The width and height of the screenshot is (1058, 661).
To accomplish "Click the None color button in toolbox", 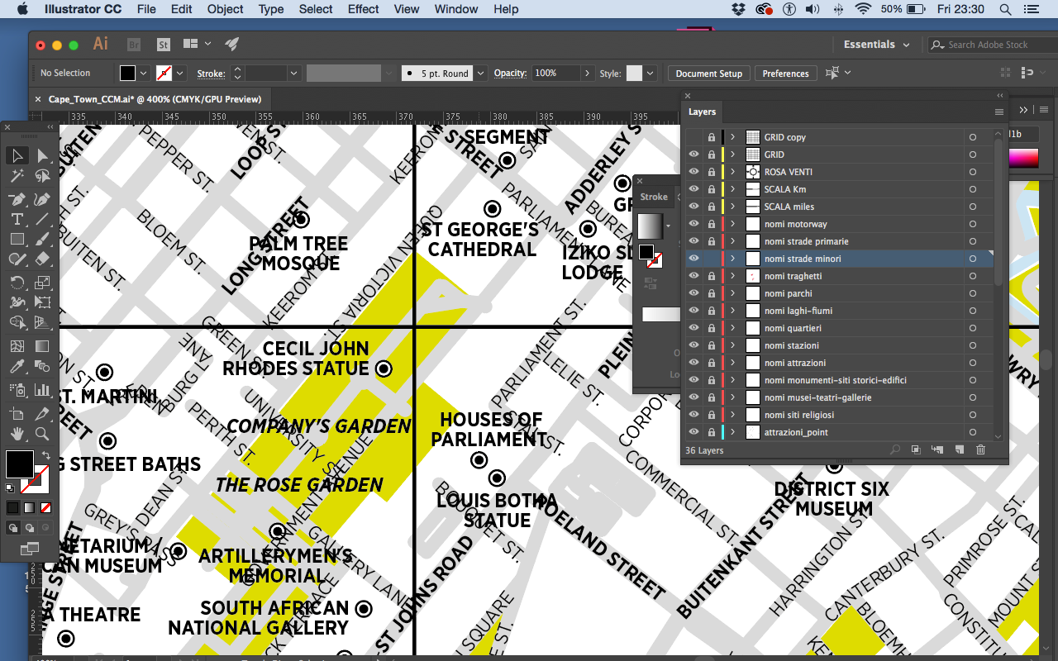I will [x=46, y=507].
